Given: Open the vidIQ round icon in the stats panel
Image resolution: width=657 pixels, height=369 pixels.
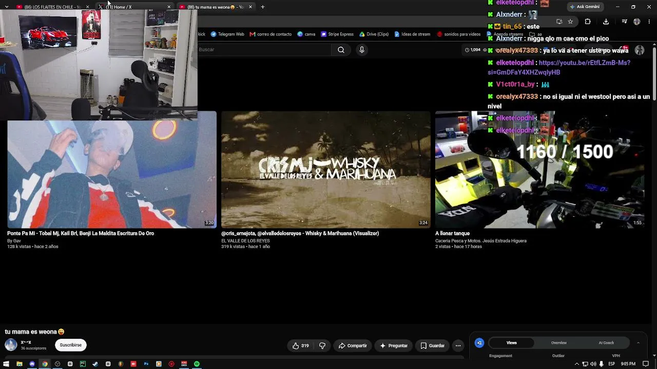Looking at the screenshot, I should pos(479,343).
